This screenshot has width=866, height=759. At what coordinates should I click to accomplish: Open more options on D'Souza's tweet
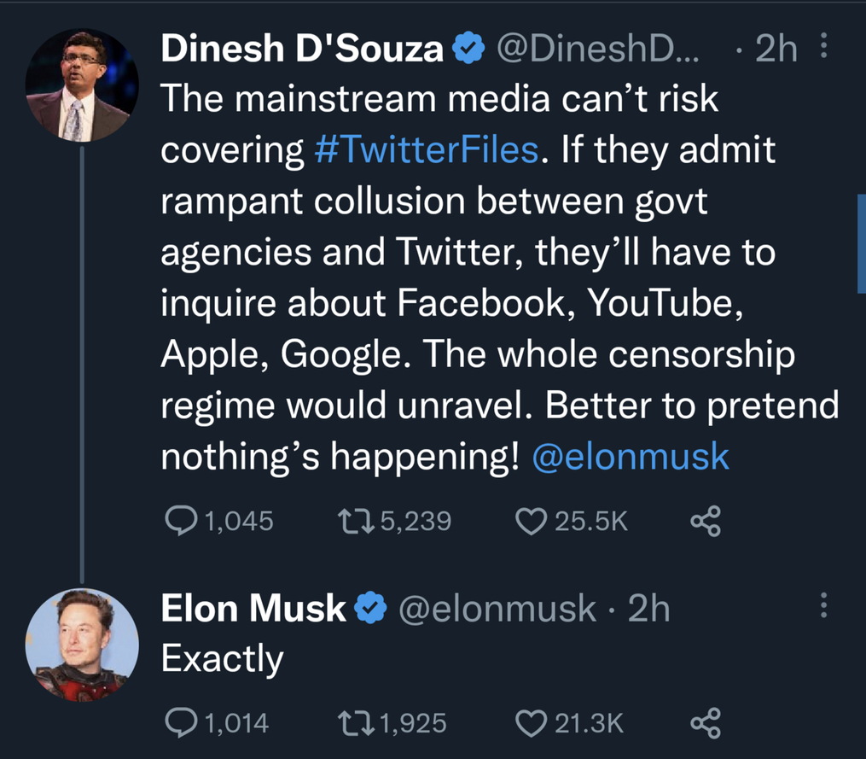[x=824, y=48]
